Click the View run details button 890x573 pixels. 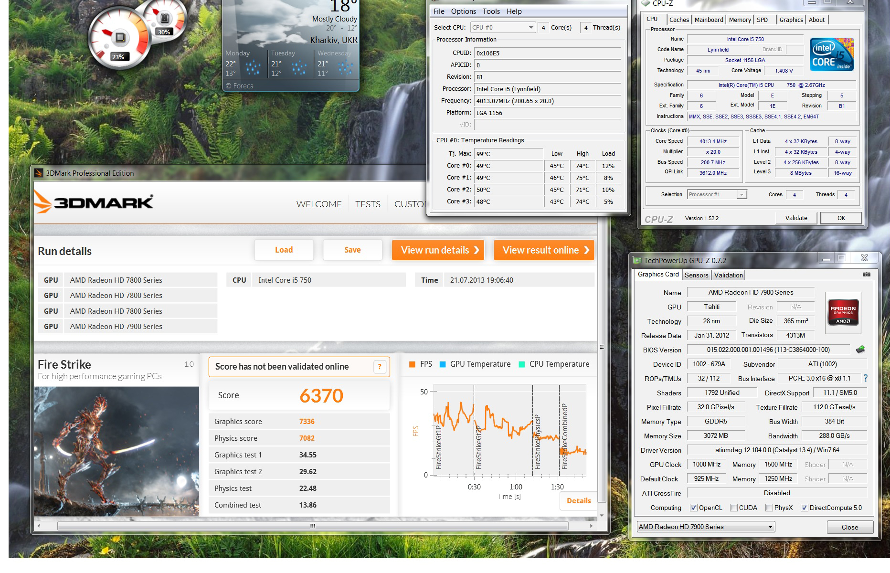click(438, 250)
